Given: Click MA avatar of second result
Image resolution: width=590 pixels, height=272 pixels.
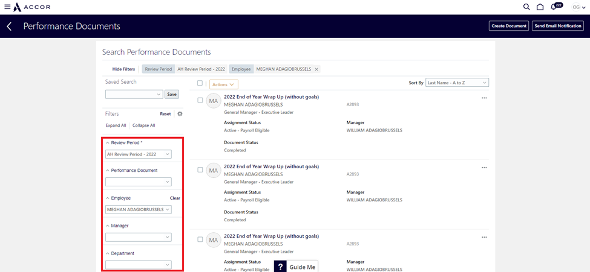Looking at the screenshot, I should 214,171.
